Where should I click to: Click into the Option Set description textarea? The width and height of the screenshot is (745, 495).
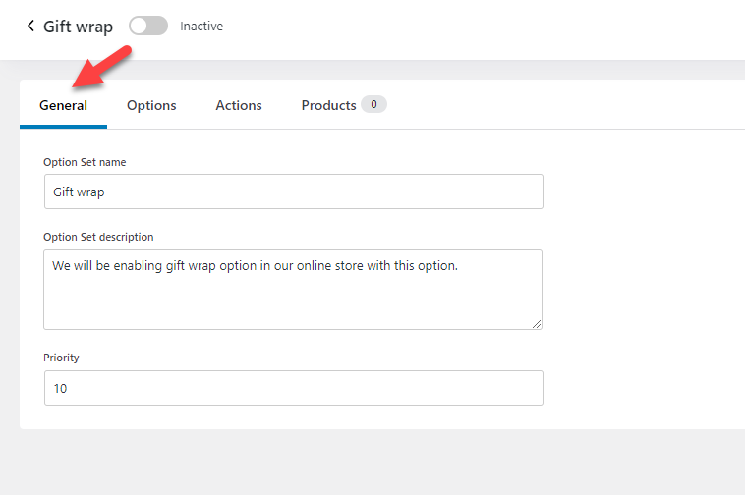tap(293, 290)
